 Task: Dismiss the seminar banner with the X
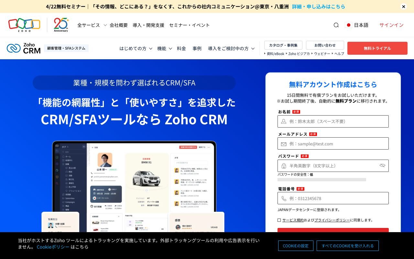tap(404, 6)
